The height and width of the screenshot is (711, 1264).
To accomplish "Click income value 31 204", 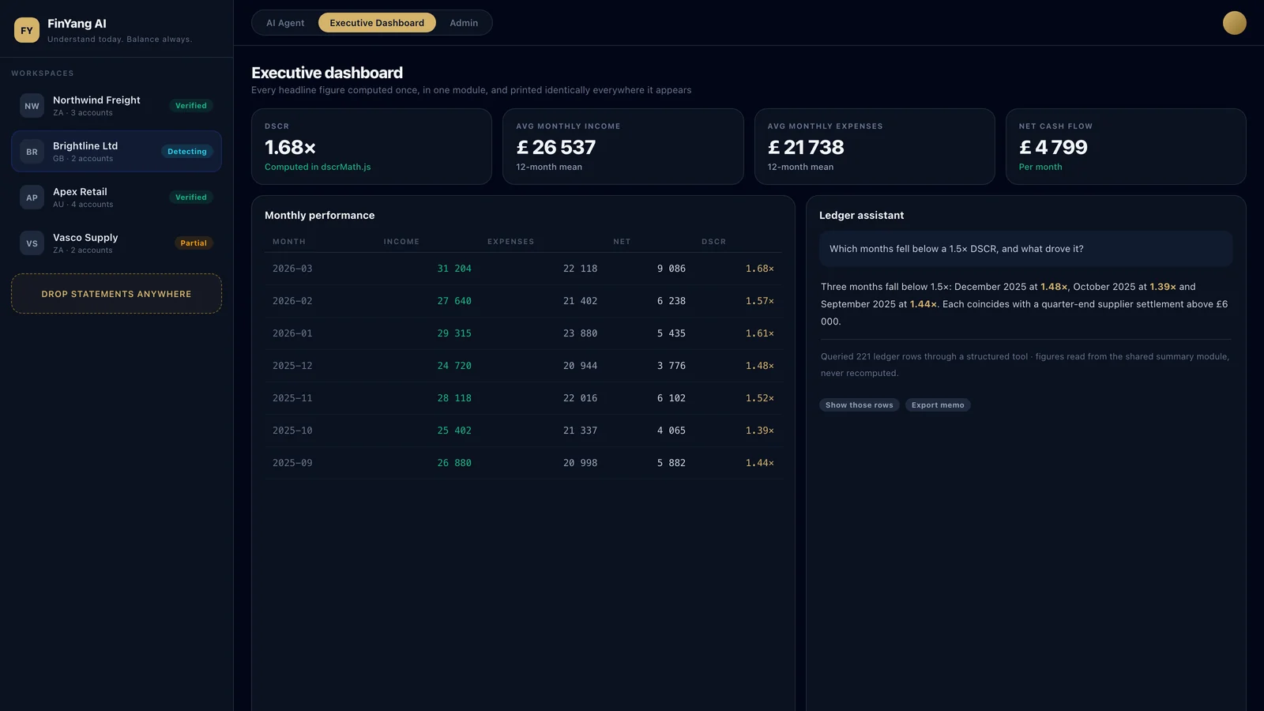I will (x=454, y=269).
